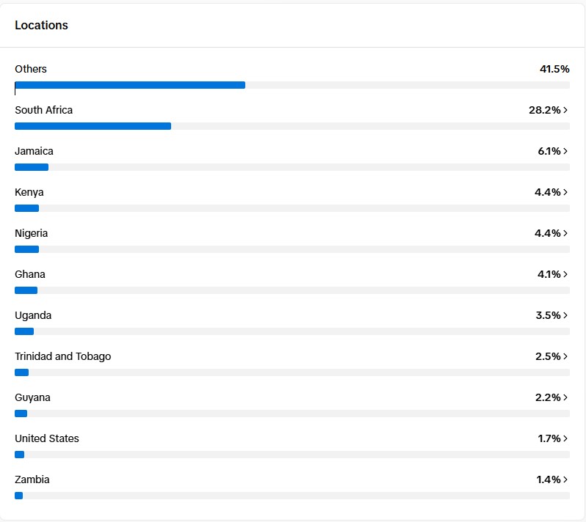The height and width of the screenshot is (522, 586).
Task: Expand Kenya details chevron
Action: coord(565,192)
